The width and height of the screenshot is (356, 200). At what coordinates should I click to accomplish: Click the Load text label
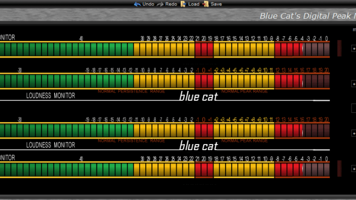click(194, 4)
